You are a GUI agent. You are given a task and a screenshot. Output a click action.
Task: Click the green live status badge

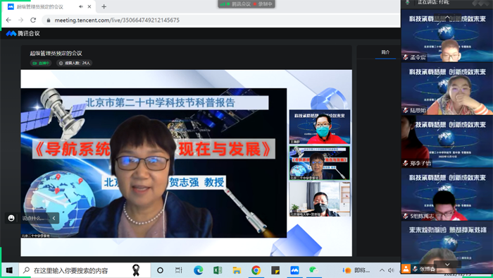coord(41,63)
